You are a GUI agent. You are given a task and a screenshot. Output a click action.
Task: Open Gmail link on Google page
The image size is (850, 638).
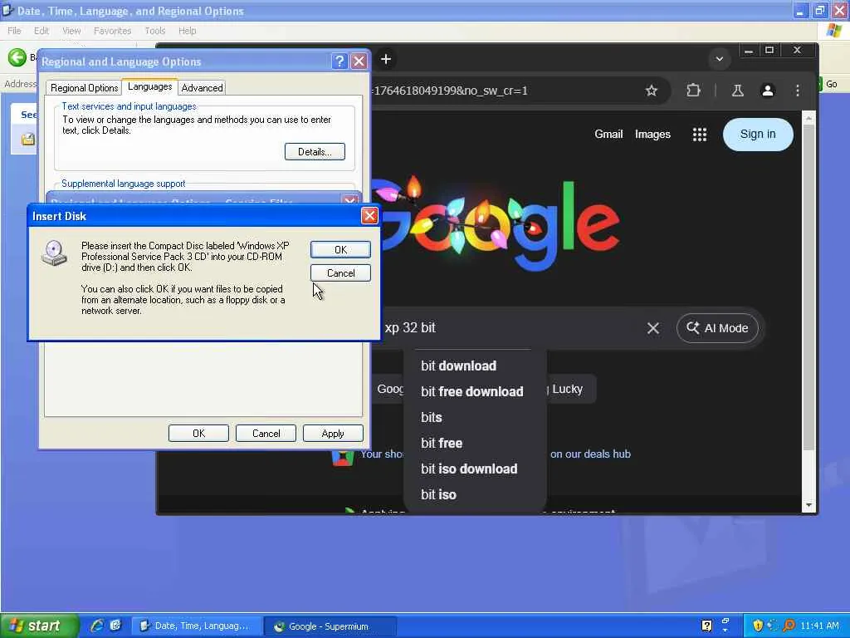point(608,134)
